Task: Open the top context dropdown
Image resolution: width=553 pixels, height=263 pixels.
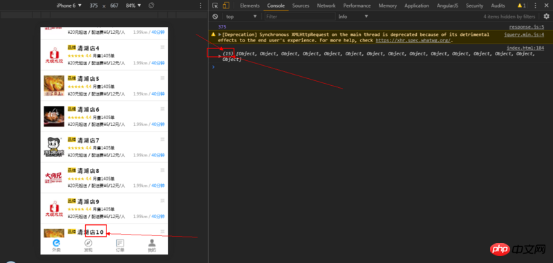Action: (241, 17)
